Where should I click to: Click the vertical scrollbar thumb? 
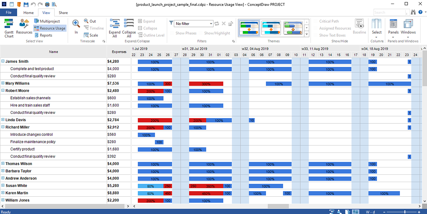(424, 68)
